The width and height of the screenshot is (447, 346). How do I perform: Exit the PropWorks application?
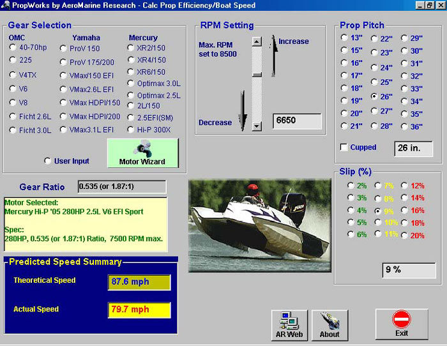click(402, 324)
